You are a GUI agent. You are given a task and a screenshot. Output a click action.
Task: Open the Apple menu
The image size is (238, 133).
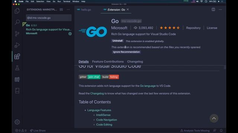coord(15,1)
